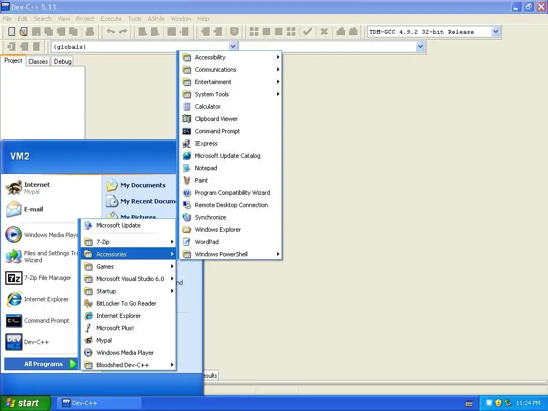
Task: Expand the 7-Zip programs folder
Action: tap(128, 242)
